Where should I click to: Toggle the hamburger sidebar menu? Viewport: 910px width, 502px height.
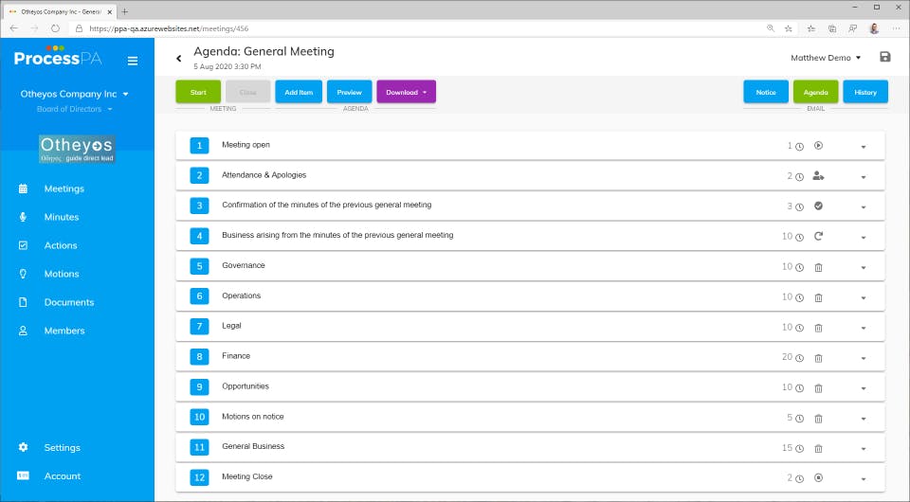133,61
